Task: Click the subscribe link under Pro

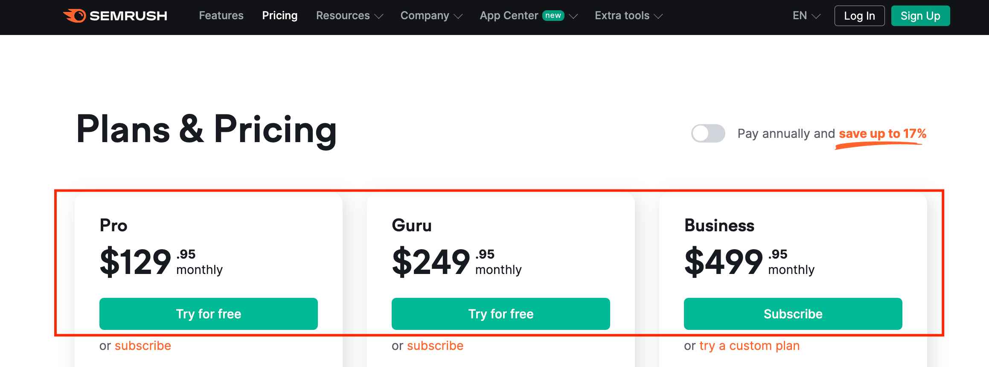Action: click(x=143, y=346)
